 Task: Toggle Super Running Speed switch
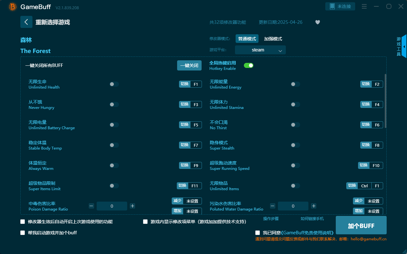pos(295,165)
